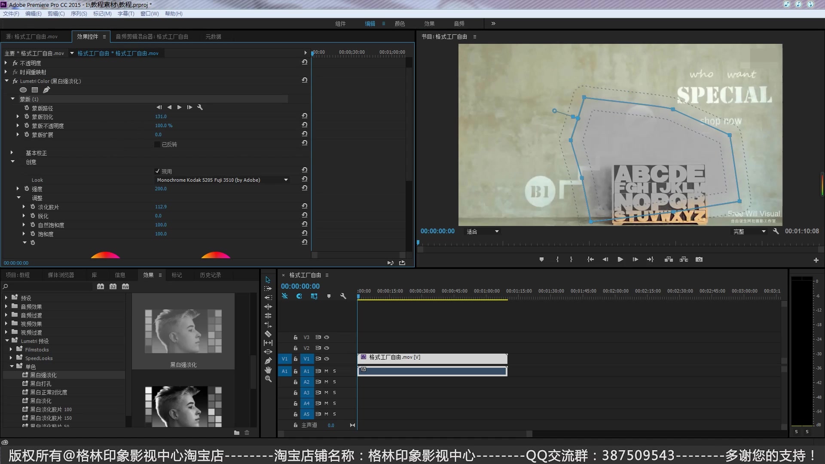Viewport: 825px width, 464px height.
Task: Select the Ripple Edit tool
Action: click(268, 298)
